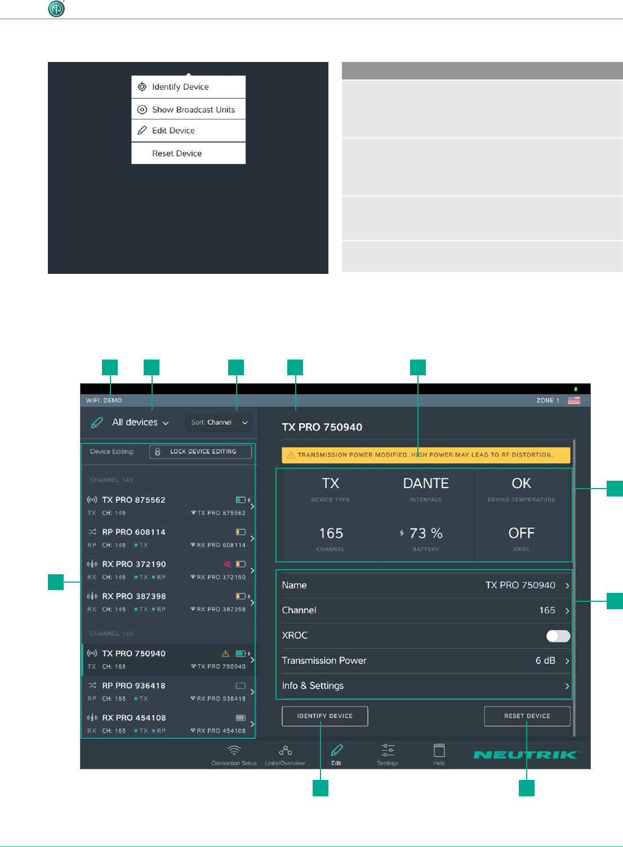The width and height of the screenshot is (623, 847).
Task: Click the round logo at page top
Action: (56, 8)
